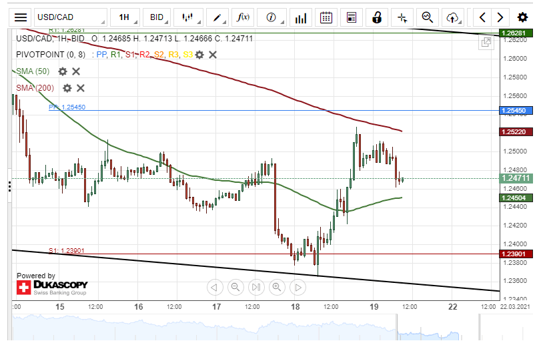Open the info options dropdown
This screenshot has width=535, height=347.
pos(272,17)
